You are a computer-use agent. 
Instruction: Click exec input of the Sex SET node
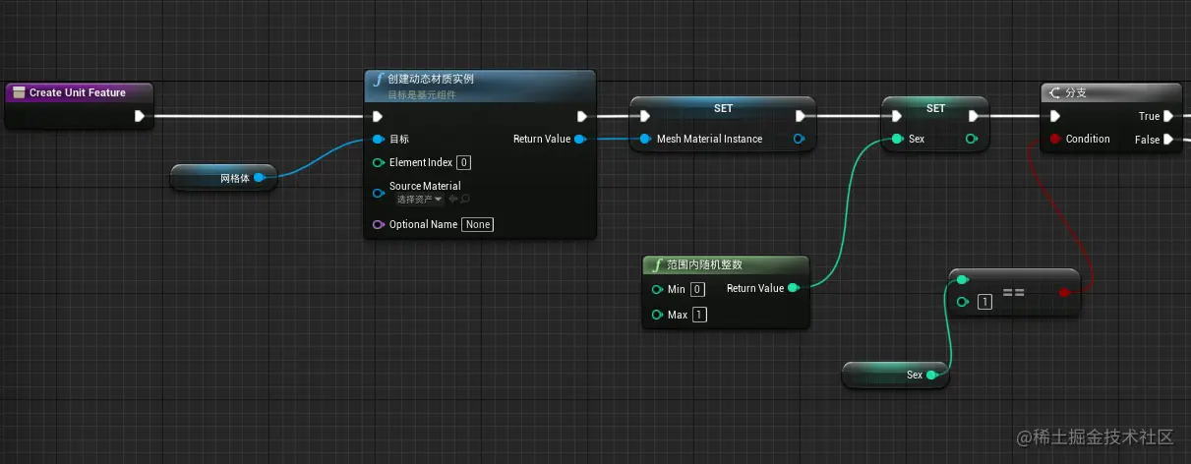[x=897, y=116]
